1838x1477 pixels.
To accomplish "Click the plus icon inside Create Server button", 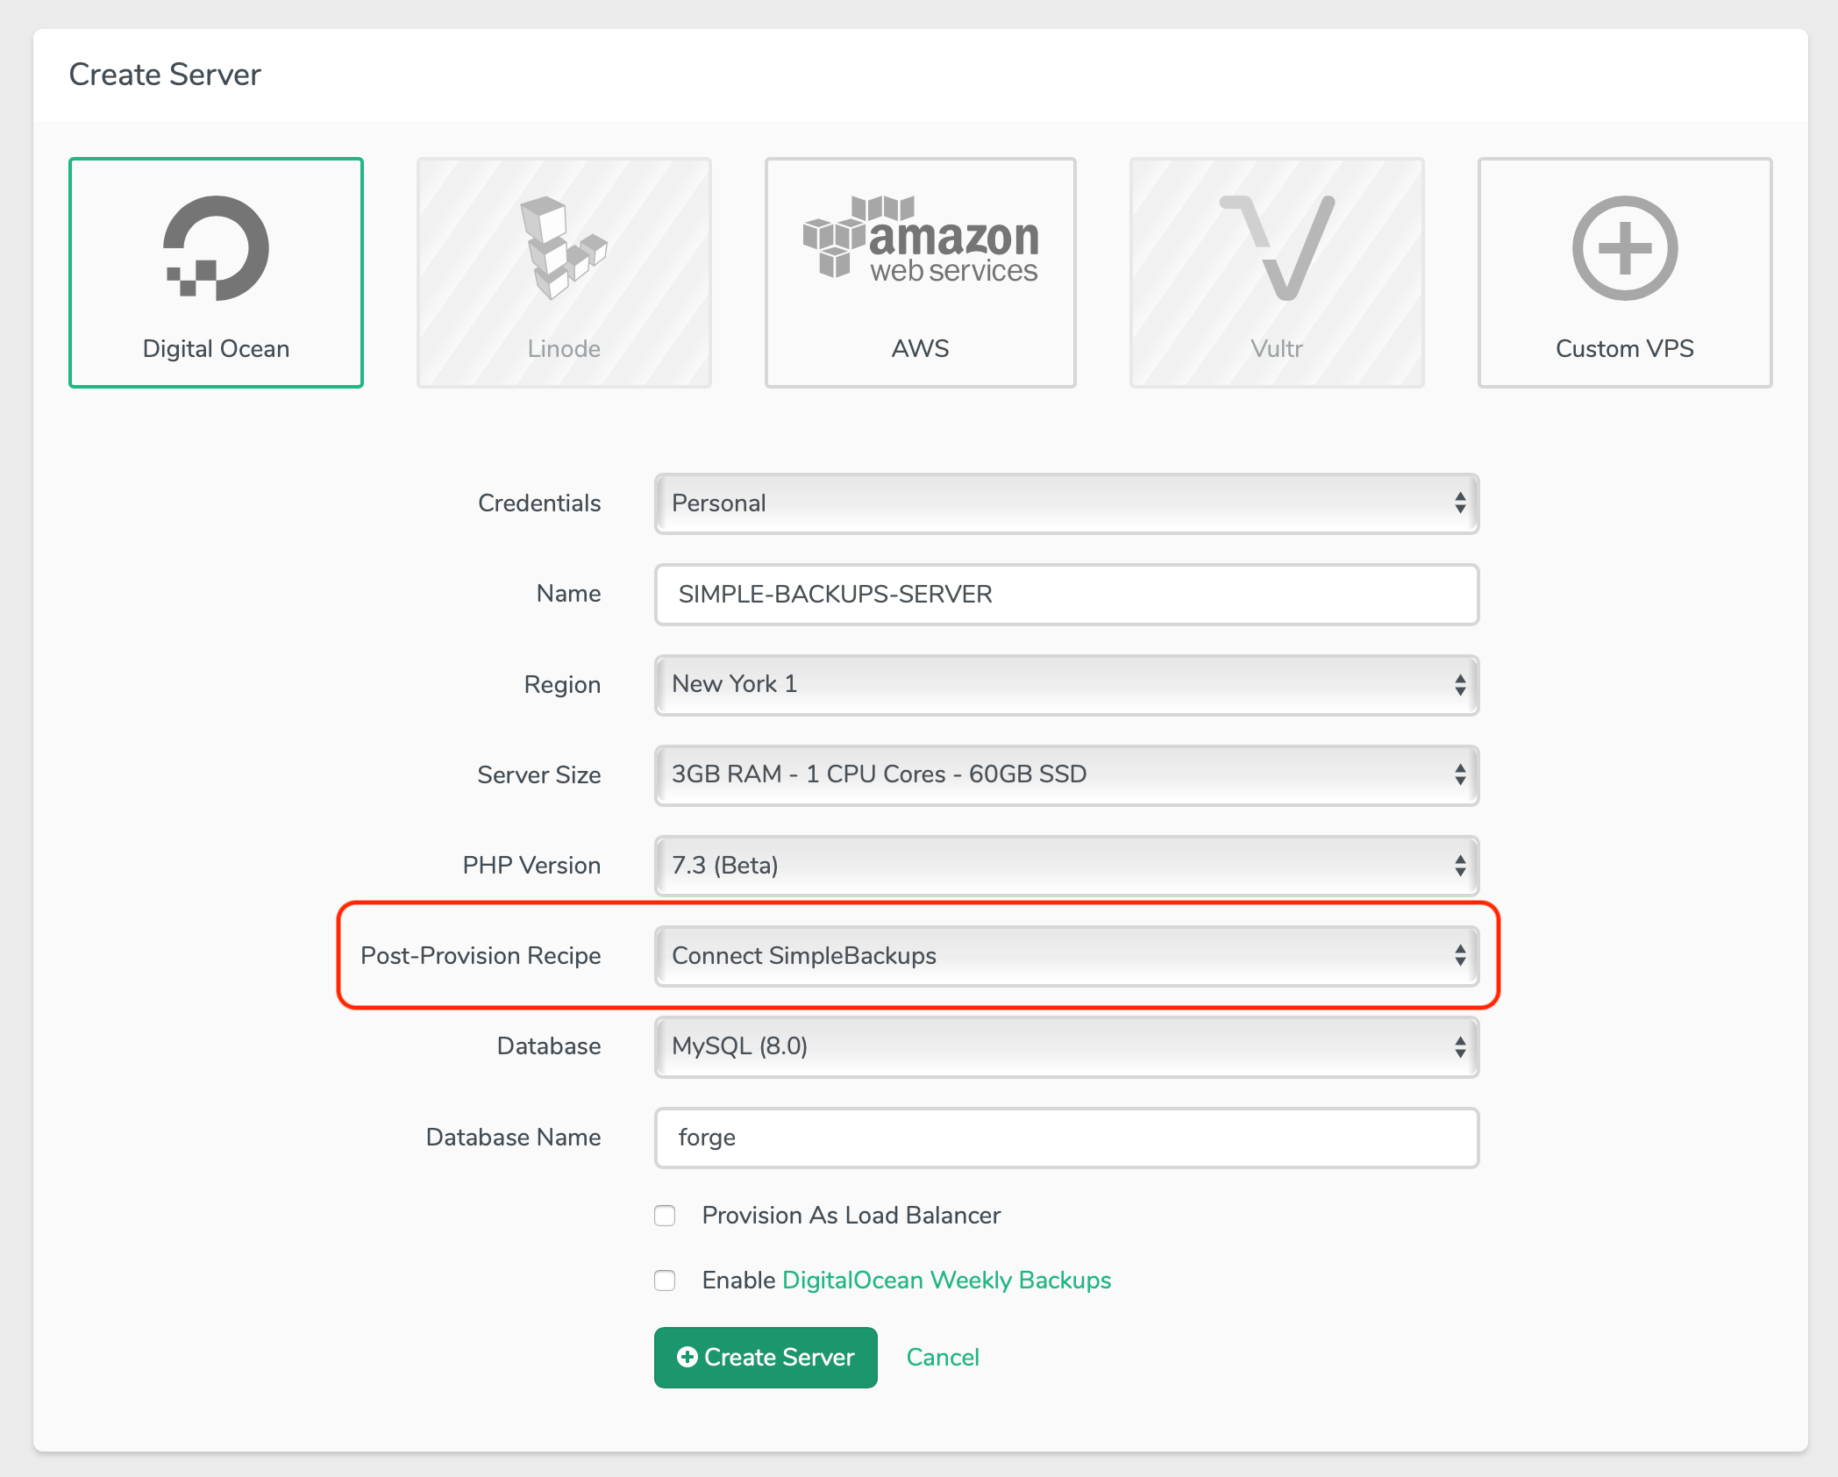I will (687, 1357).
